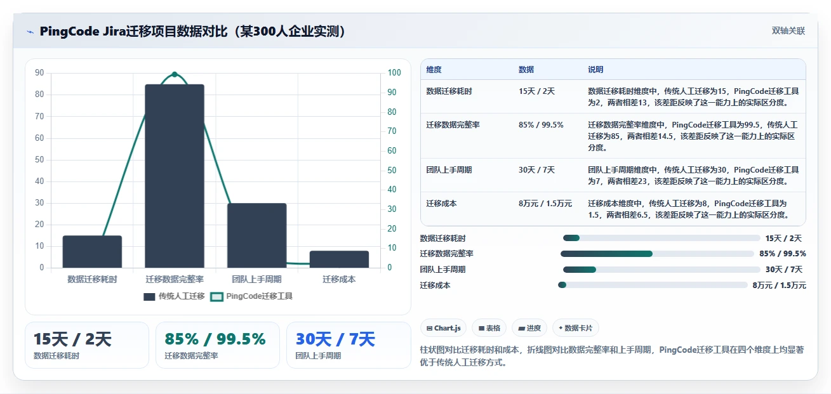This screenshot has width=831, height=394.
Task: Click the x-axis label 数据迁移耗时
Action: (92, 279)
